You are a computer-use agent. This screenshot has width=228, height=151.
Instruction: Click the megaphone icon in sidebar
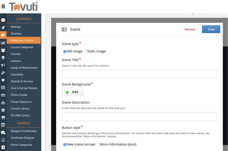coord(3,65)
